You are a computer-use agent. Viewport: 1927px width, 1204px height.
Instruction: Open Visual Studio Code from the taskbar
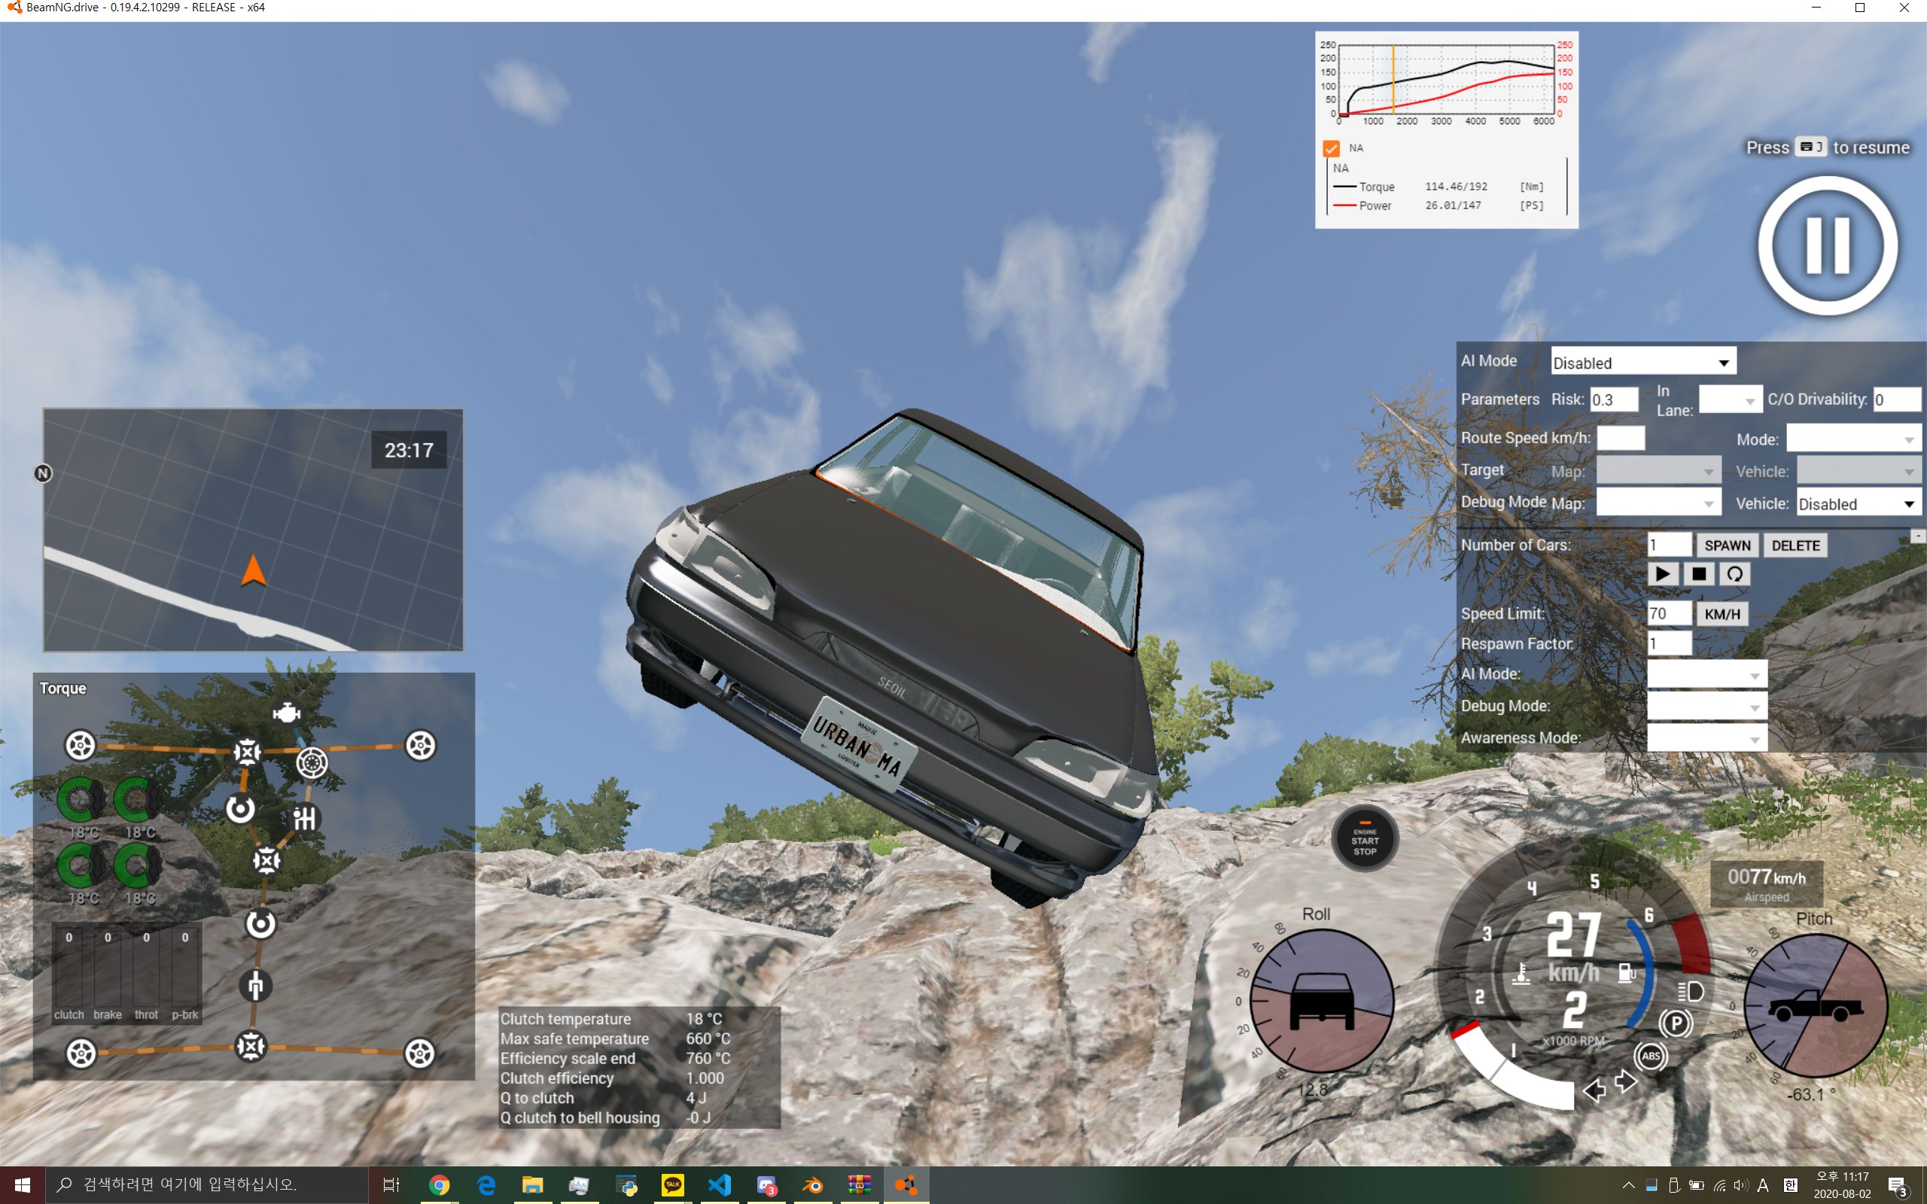(x=719, y=1185)
